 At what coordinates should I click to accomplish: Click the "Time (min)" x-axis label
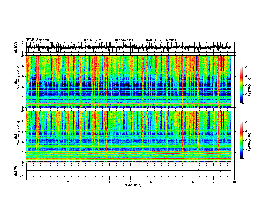pyautogui.click(x=133, y=185)
